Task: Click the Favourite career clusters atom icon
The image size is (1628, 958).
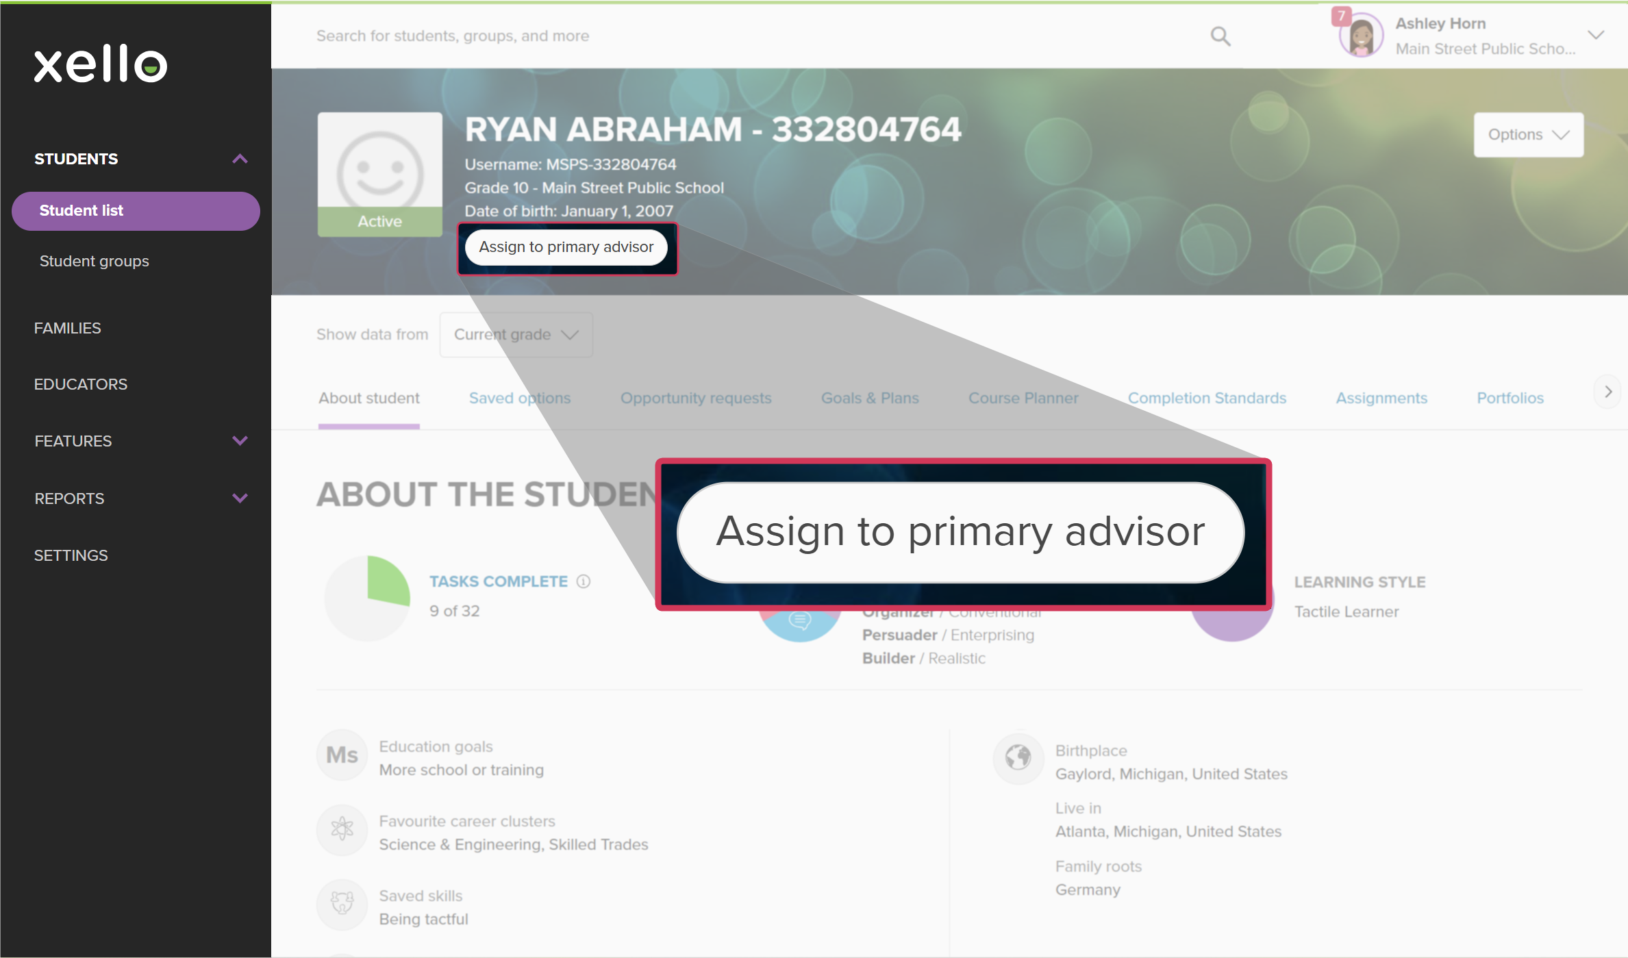Action: pyautogui.click(x=342, y=829)
